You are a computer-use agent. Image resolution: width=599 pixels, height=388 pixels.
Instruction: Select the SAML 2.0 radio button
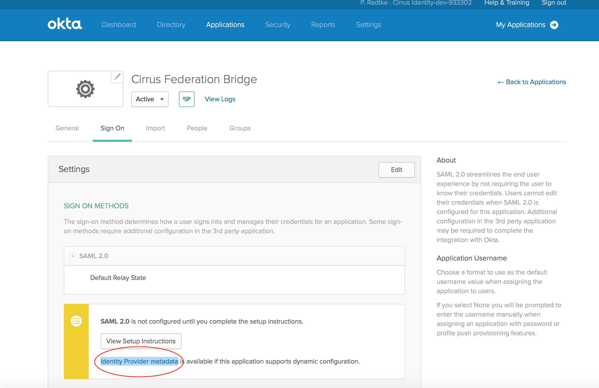[x=73, y=256]
